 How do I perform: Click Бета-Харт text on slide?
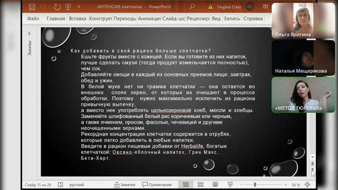[x=95, y=158]
